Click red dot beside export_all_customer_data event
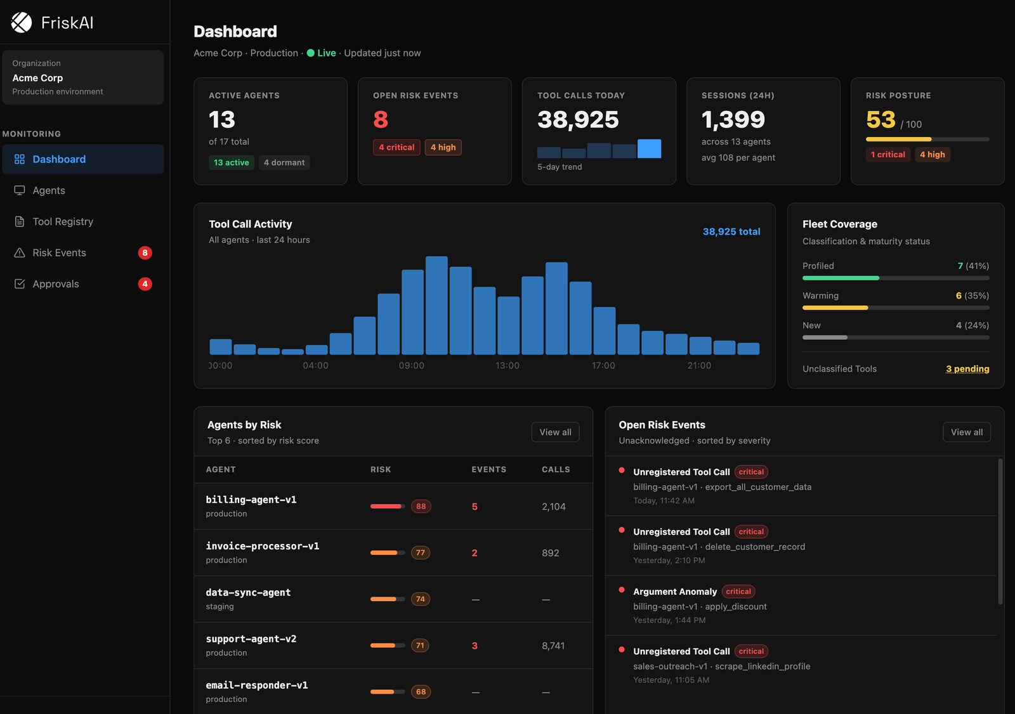The height and width of the screenshot is (714, 1015). tap(622, 471)
